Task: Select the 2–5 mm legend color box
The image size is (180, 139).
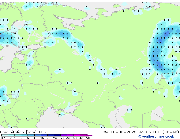Action: (x=24, y=135)
